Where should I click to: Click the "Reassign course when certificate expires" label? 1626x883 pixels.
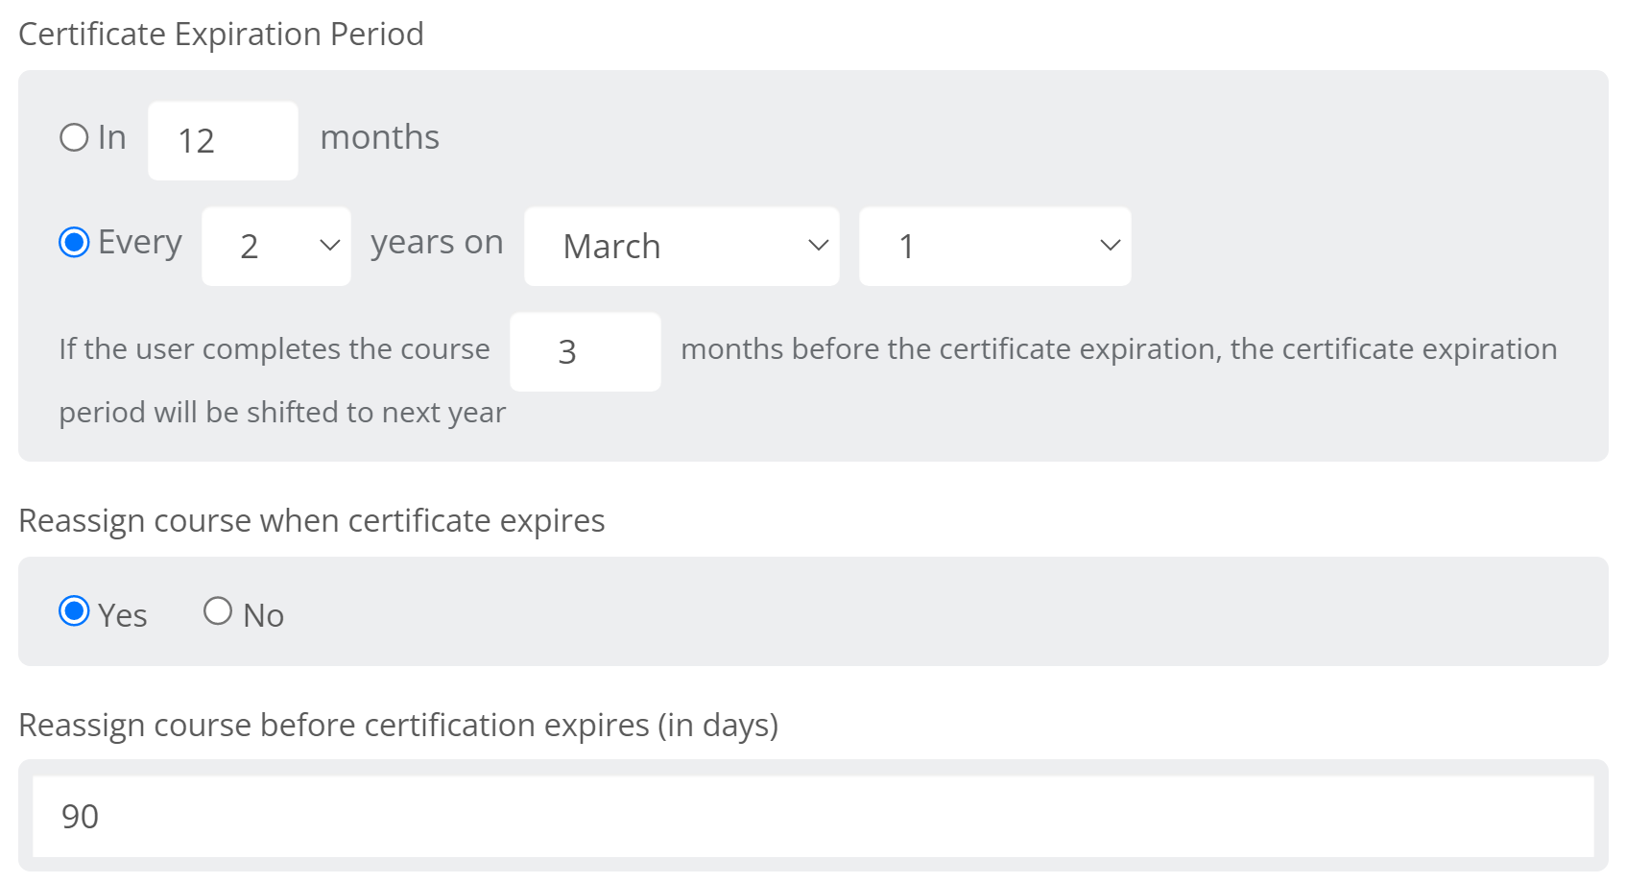coord(313,520)
